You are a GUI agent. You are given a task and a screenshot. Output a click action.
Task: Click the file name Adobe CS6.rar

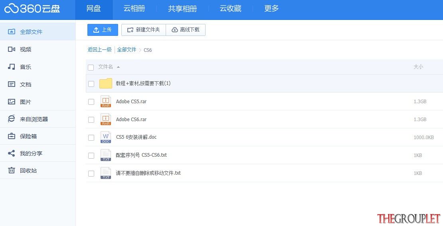(131, 119)
